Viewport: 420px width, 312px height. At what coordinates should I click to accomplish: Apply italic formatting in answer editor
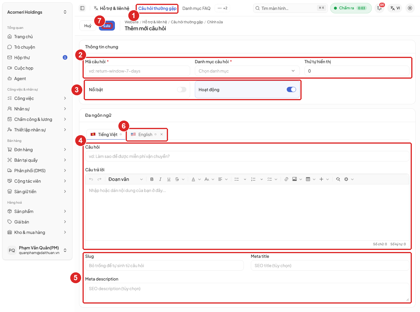pyautogui.click(x=160, y=179)
